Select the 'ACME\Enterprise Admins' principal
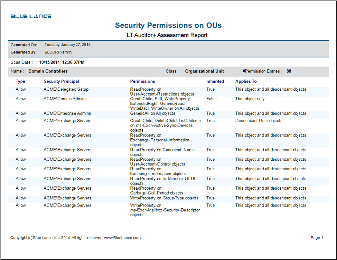This screenshot has width=337, height=260. point(67,113)
